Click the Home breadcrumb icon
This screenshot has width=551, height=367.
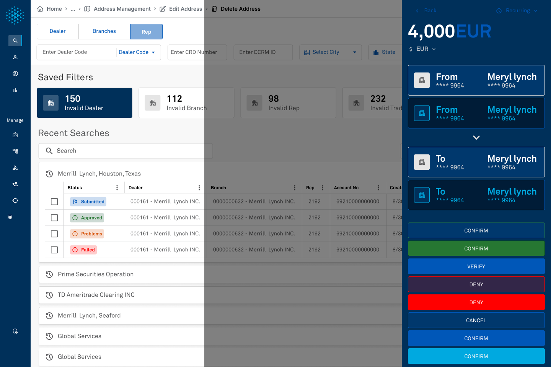pyautogui.click(x=40, y=9)
